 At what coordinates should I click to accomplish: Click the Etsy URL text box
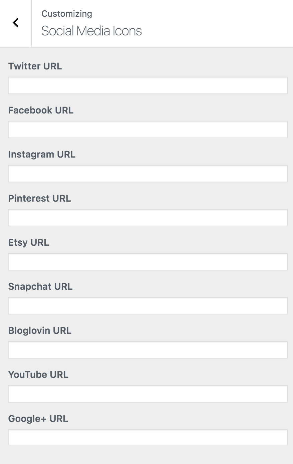tap(148, 262)
